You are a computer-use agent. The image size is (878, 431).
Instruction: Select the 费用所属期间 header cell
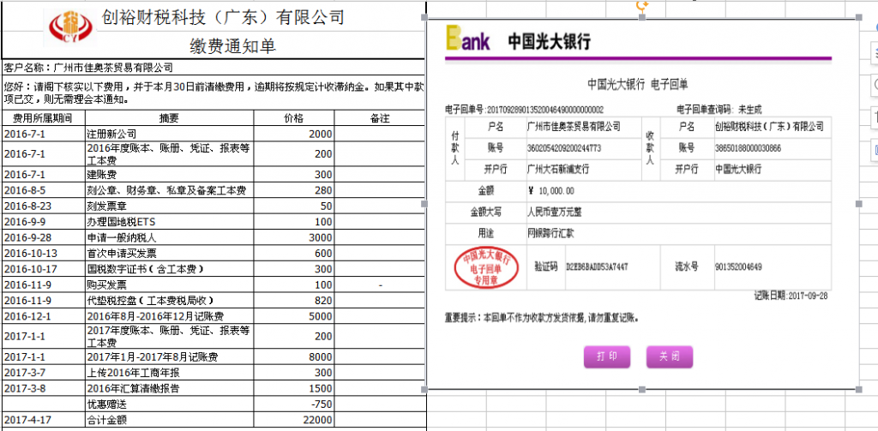[x=43, y=118]
